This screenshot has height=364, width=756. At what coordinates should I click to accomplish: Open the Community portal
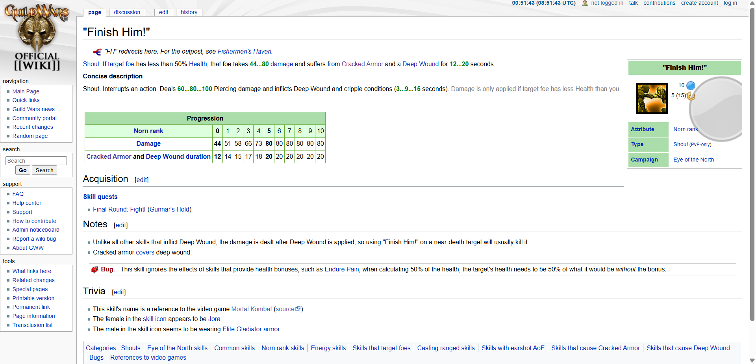click(34, 118)
